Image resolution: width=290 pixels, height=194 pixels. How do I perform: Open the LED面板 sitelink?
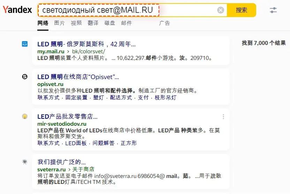76,143
